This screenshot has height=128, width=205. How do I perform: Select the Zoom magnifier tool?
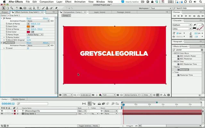[x=12, y=8]
